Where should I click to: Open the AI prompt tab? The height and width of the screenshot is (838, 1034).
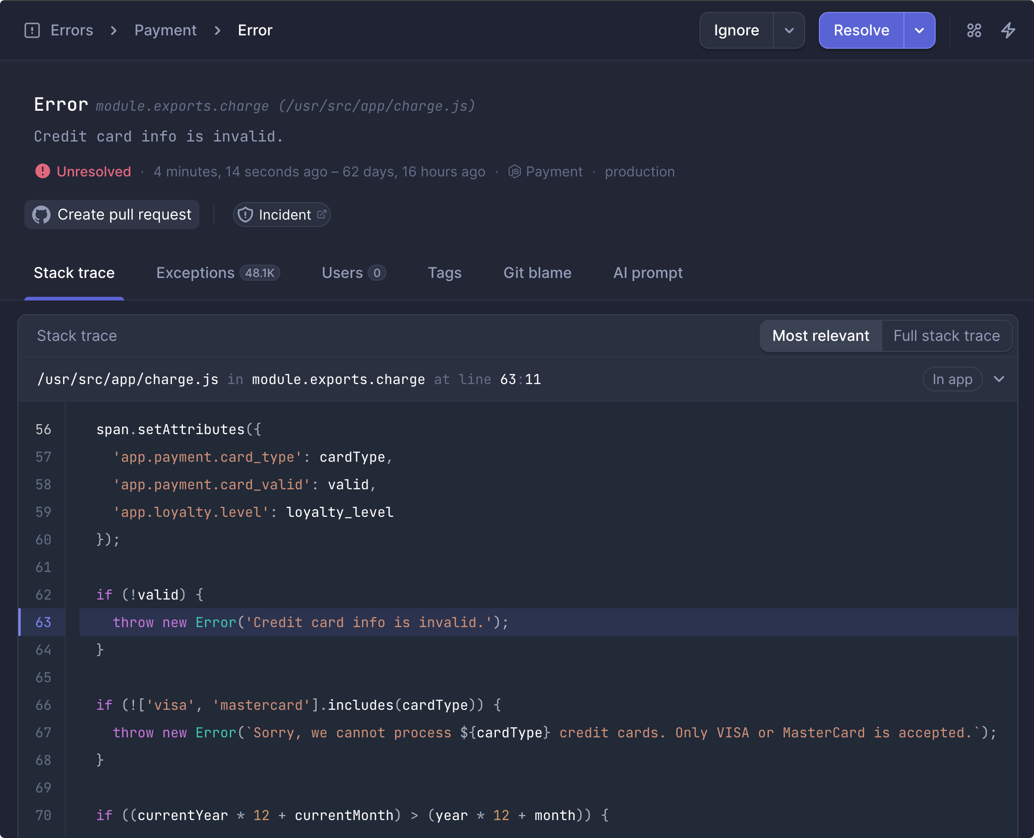coord(648,273)
